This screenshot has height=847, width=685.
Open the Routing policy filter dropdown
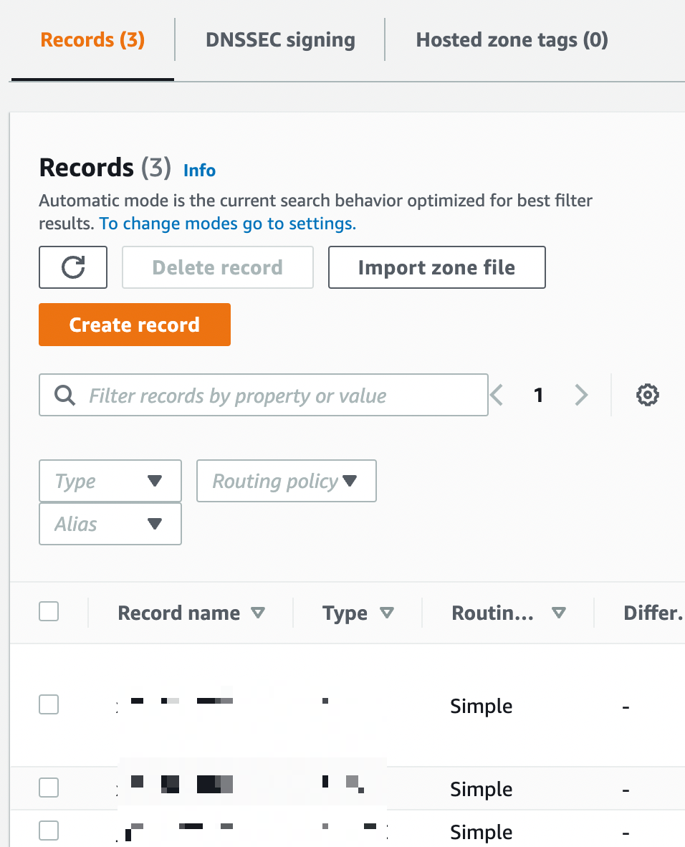tap(287, 481)
